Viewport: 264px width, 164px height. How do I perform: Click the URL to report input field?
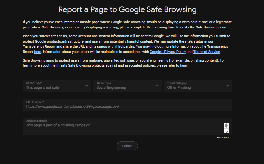pyautogui.click(x=128, y=105)
